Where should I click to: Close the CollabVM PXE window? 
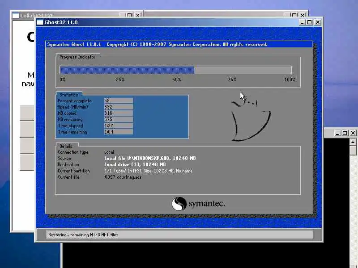[138, 15]
